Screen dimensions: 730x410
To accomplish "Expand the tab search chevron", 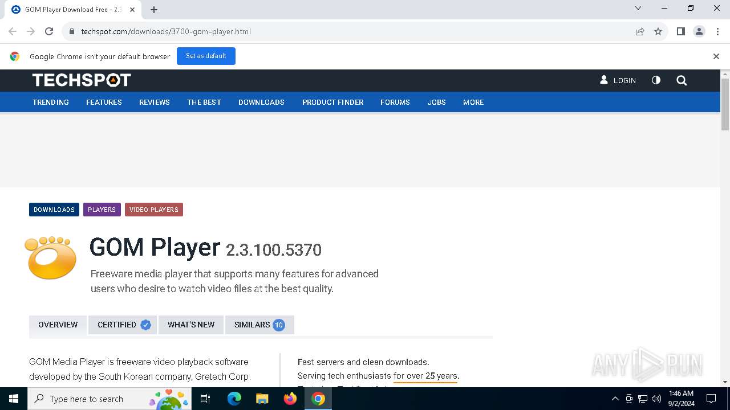I will tap(638, 8).
